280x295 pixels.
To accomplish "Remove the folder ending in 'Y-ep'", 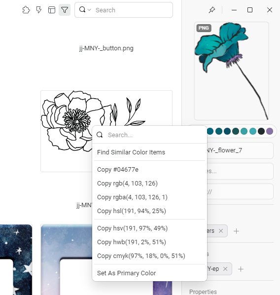I will coord(225,269).
